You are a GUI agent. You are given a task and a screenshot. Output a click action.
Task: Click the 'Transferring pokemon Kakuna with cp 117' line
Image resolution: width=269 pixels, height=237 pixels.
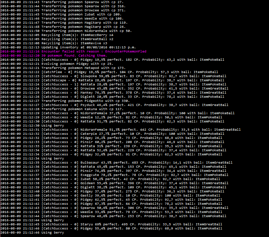pyautogui.click(x=62, y=109)
